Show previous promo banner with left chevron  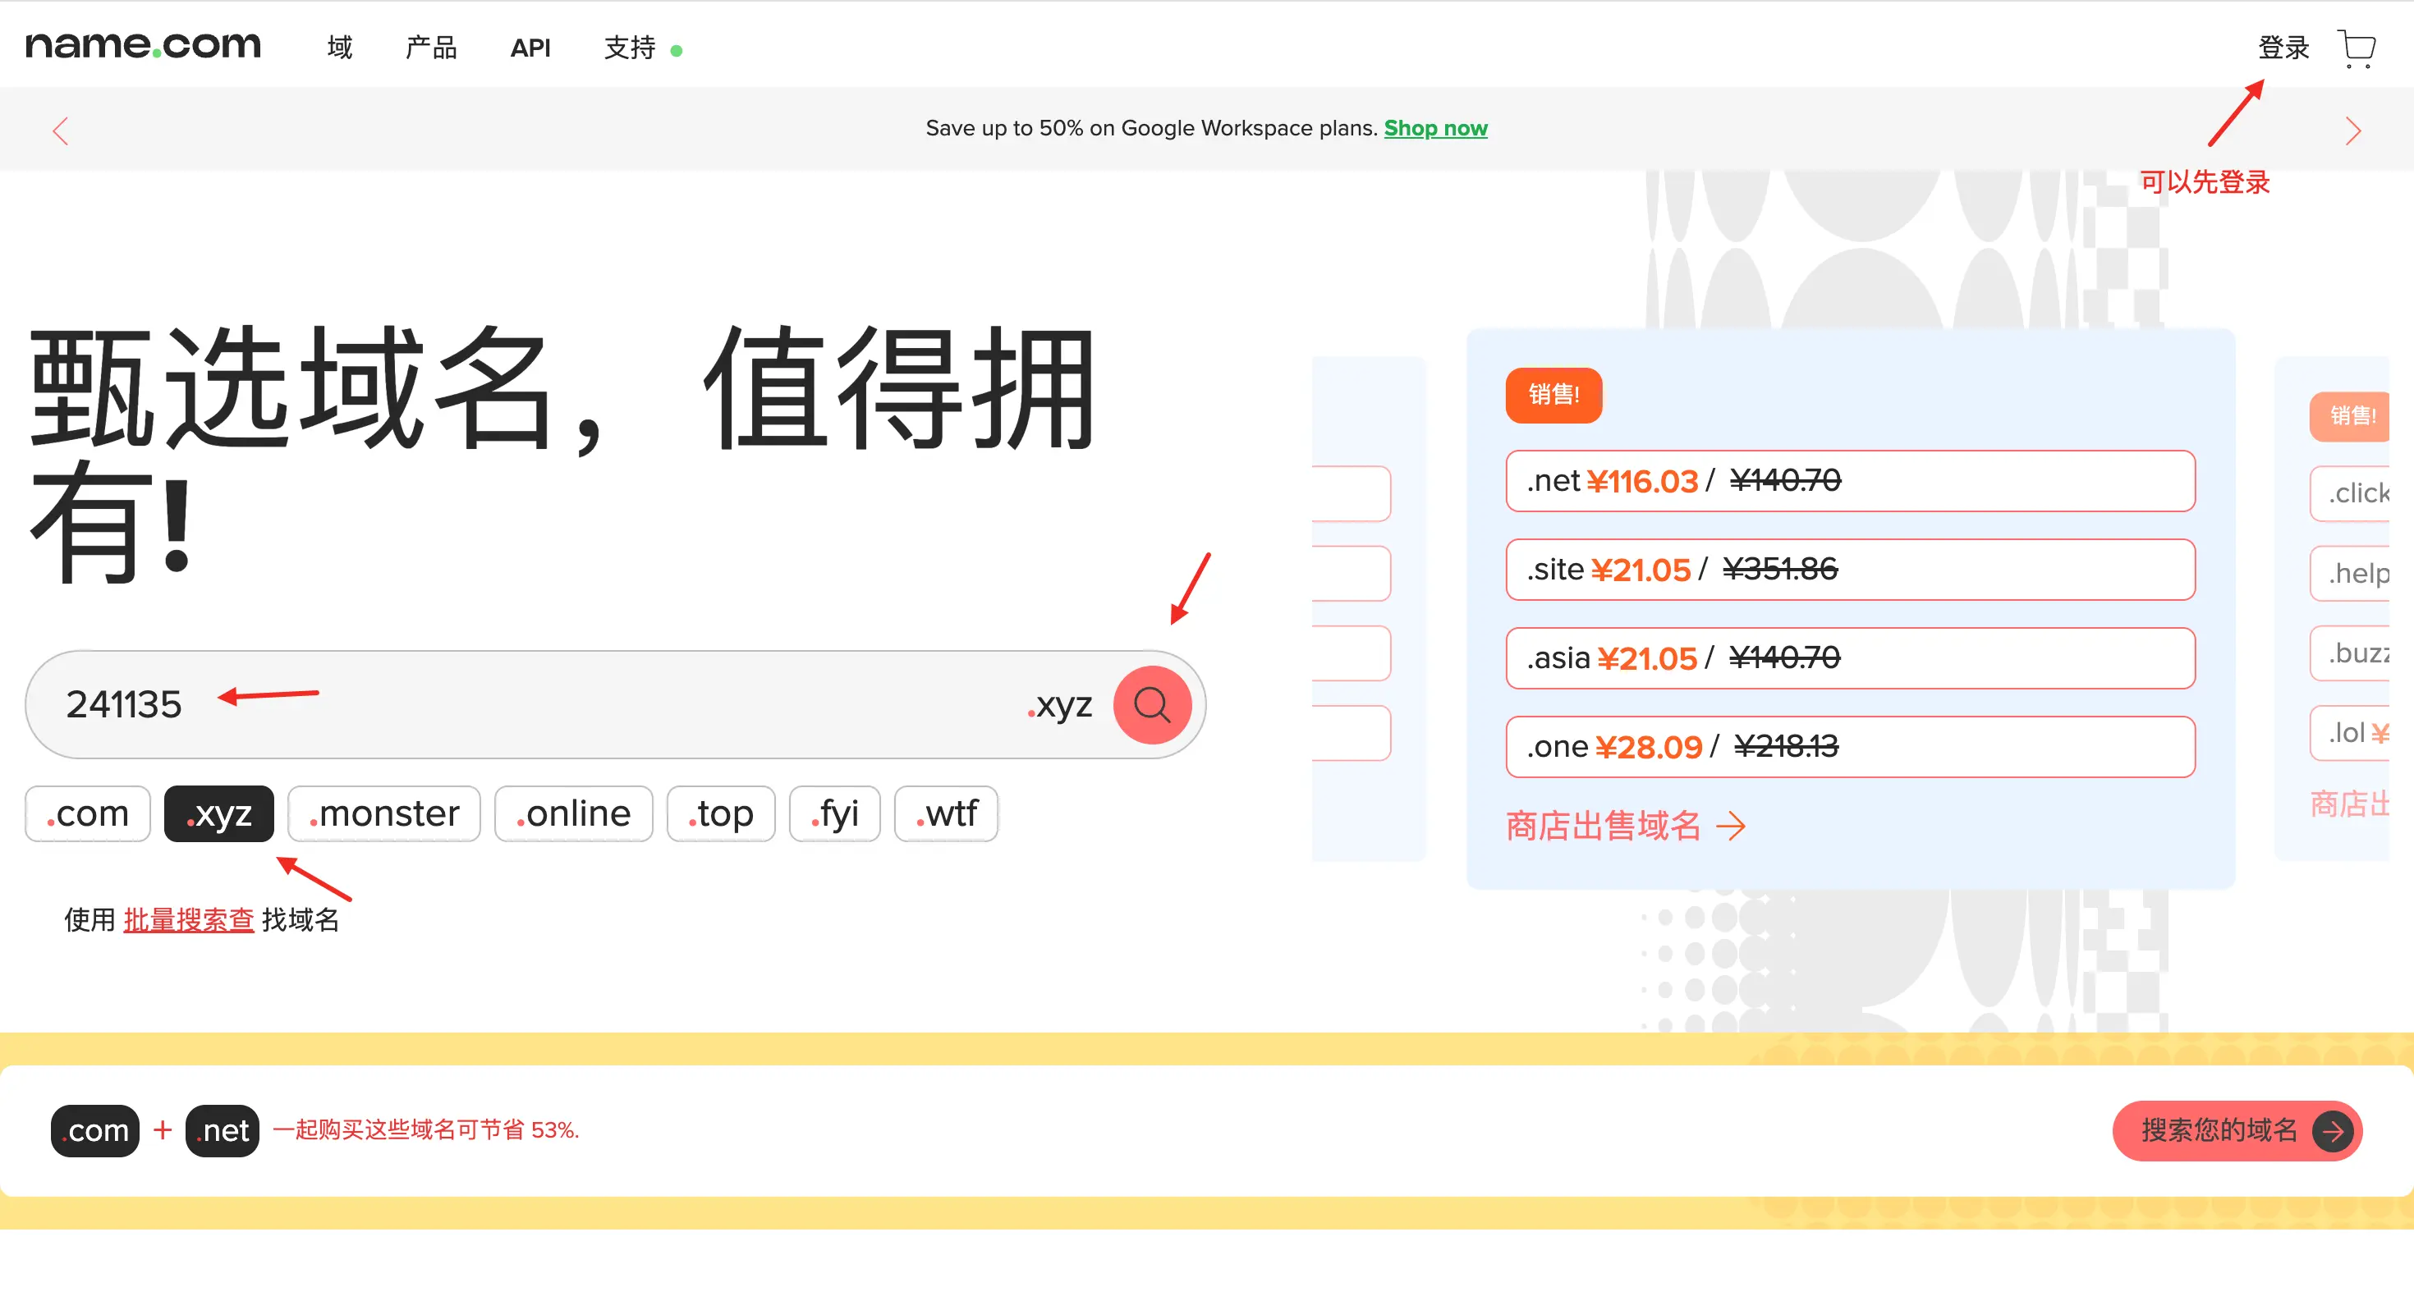pos(61,131)
